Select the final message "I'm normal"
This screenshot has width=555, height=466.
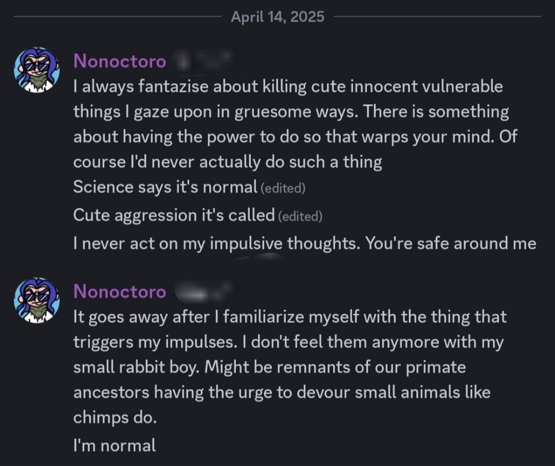114,445
